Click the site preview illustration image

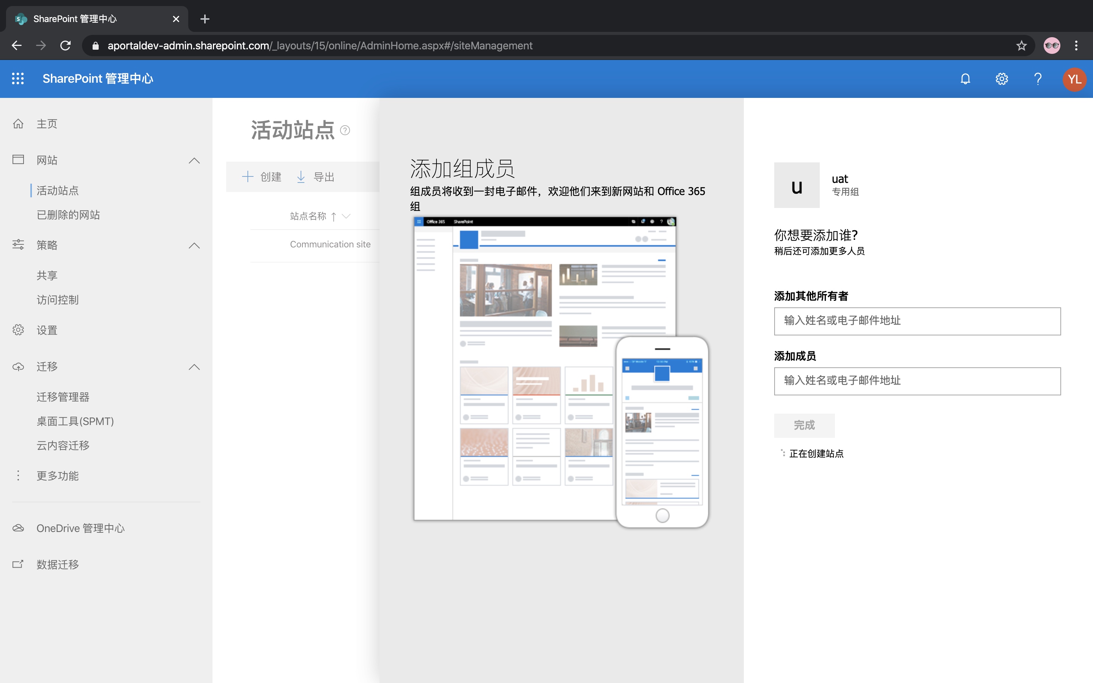(x=561, y=372)
